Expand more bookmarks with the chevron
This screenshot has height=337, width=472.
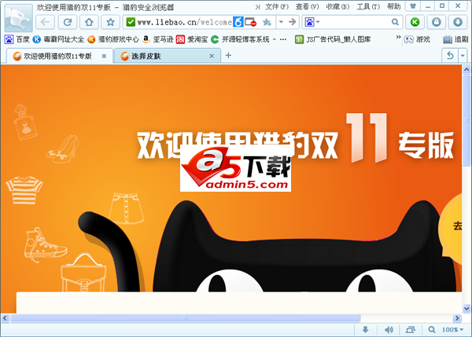point(398,37)
